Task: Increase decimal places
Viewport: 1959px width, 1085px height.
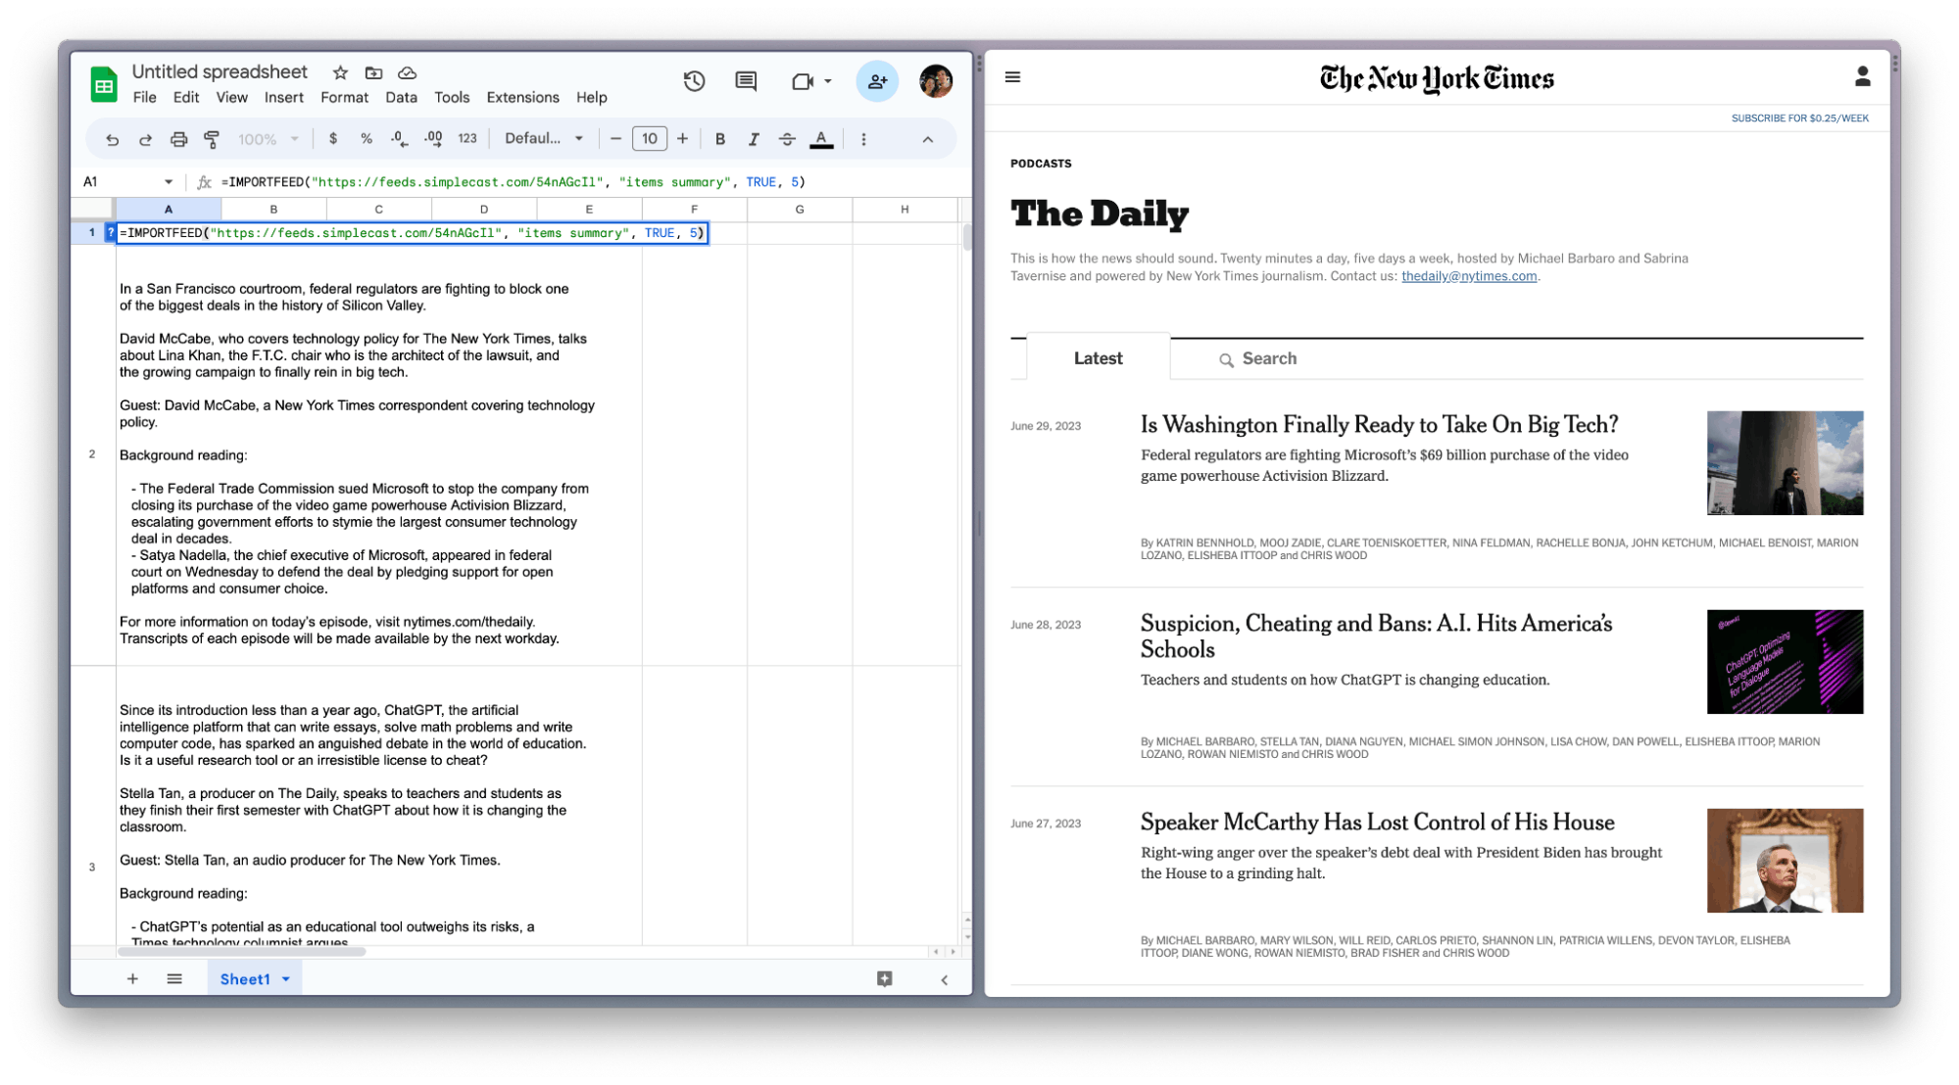Action: (433, 139)
